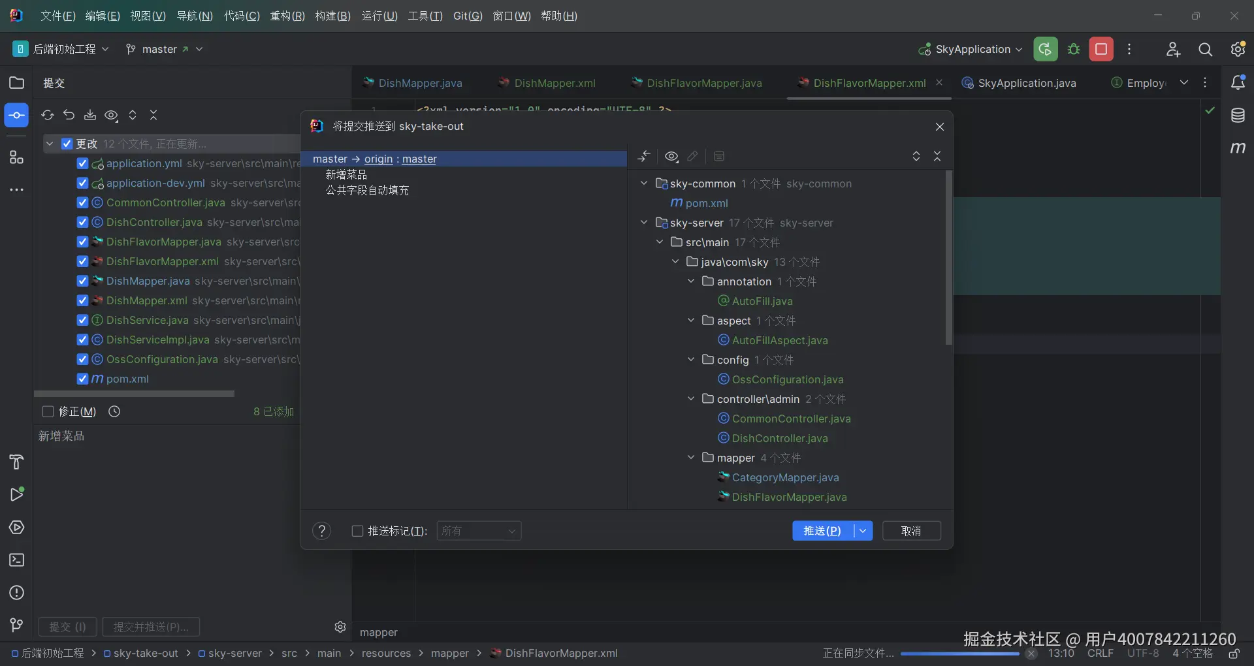Open the Code With Me user icon
The height and width of the screenshot is (666, 1254).
pyautogui.click(x=1173, y=49)
